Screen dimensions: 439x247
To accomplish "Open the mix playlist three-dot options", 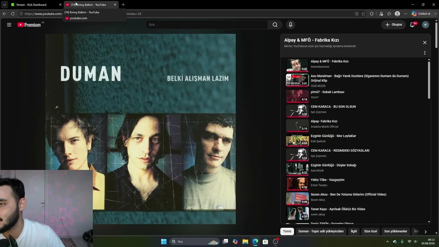I will pos(425,53).
